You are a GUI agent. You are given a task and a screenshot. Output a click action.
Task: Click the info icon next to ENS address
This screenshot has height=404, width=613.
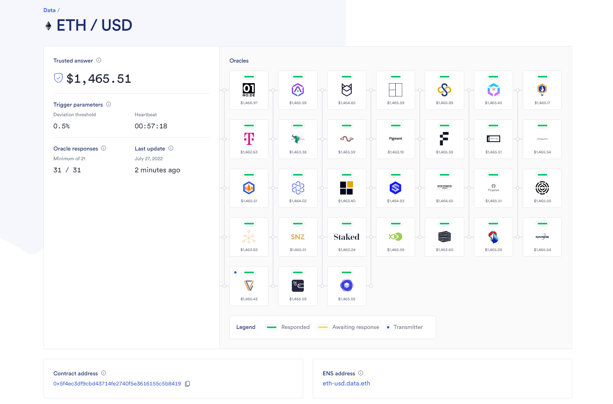(361, 373)
